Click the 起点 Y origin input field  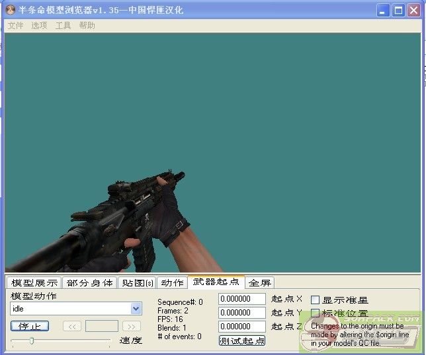tap(241, 313)
